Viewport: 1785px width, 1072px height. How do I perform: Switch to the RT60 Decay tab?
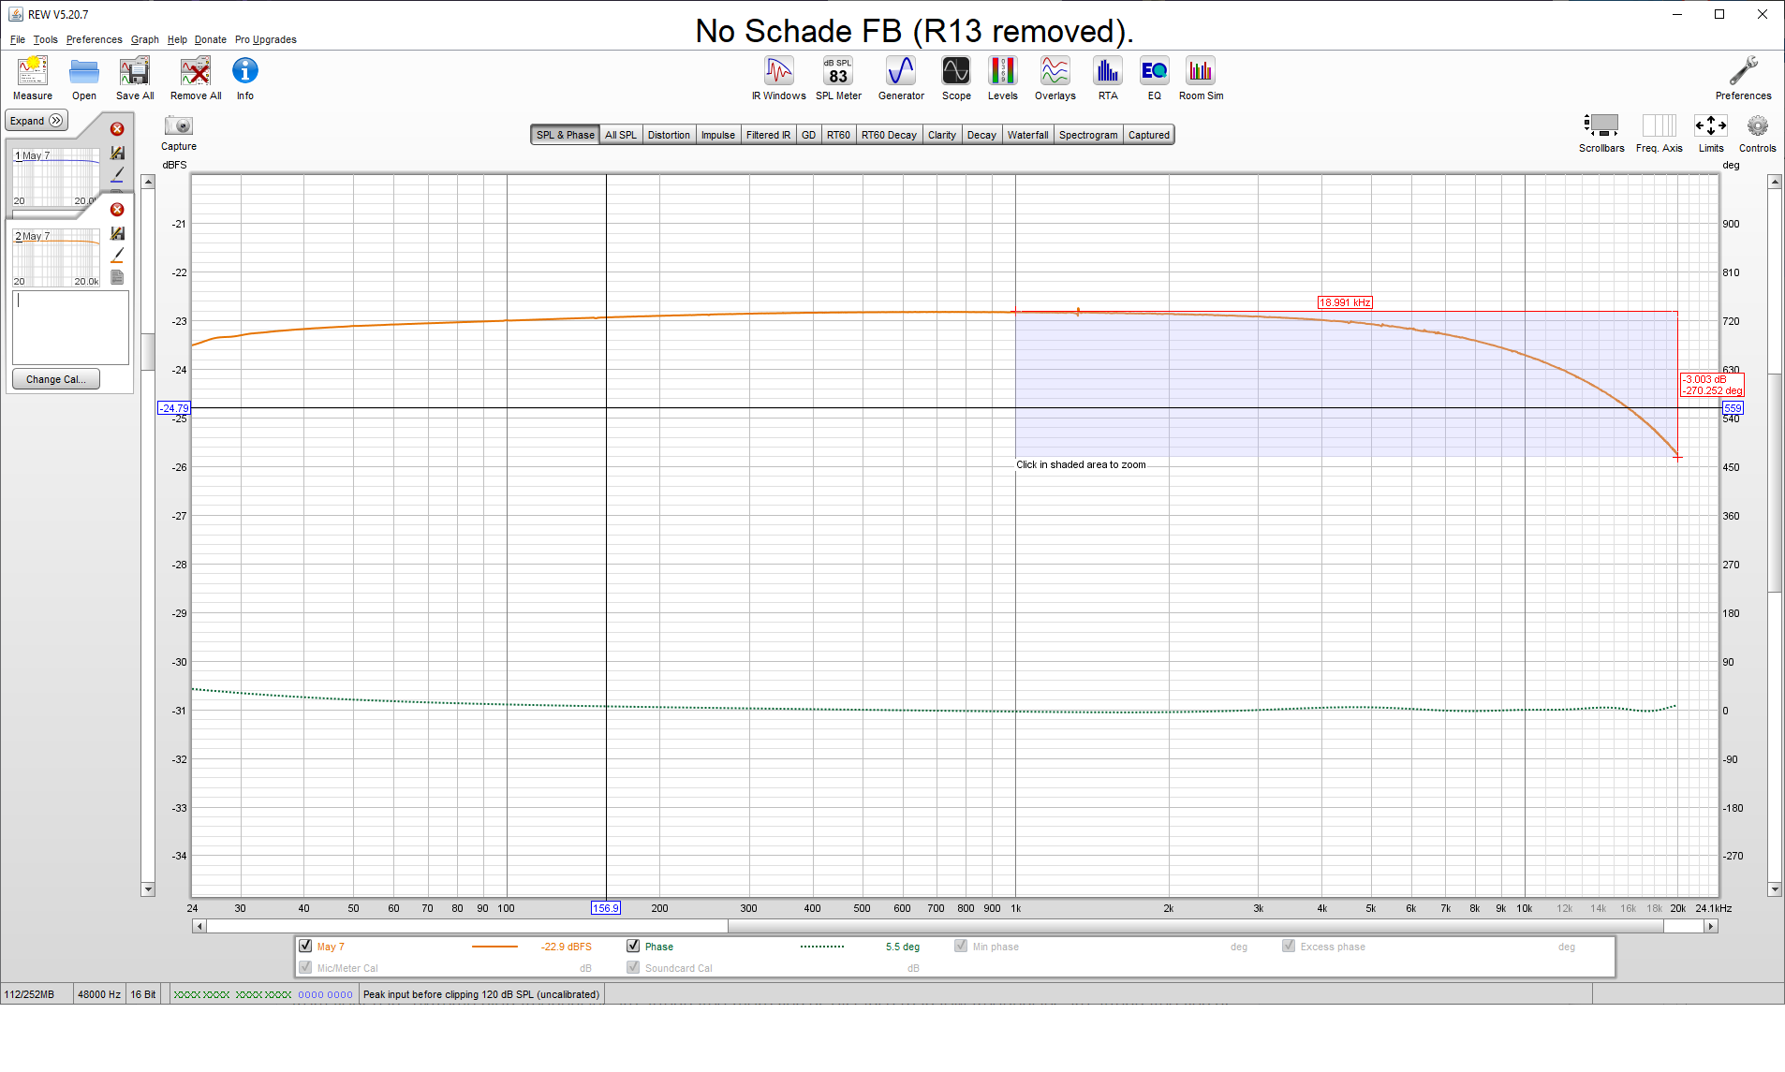889,135
